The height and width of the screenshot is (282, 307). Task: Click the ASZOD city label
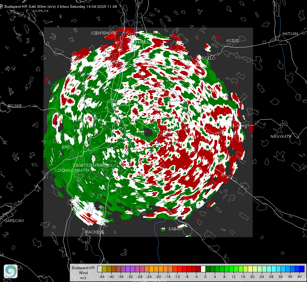(x=233, y=40)
